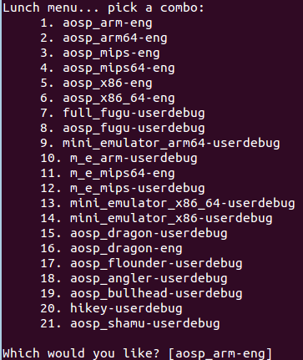303x360 pixels.
Task: Select mini_emulator_x86-userdebug text
Action: click(171, 219)
